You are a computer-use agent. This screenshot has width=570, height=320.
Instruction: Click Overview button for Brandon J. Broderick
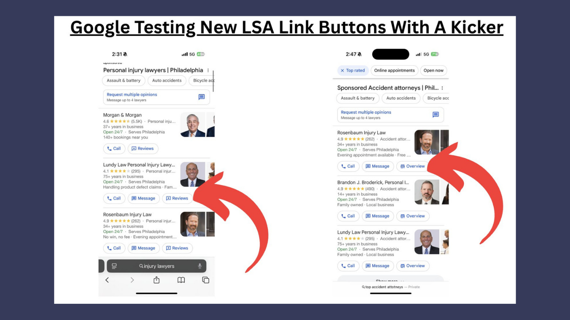412,216
